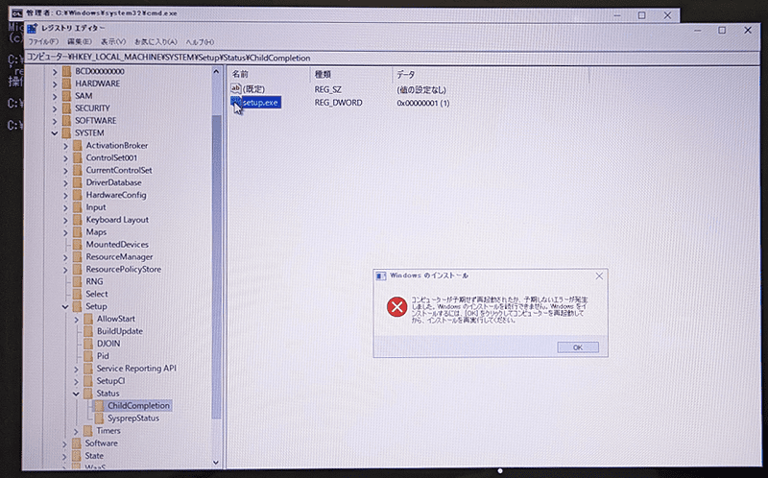Click the MountedDevices folder icon
768x478 pixels.
click(x=78, y=245)
